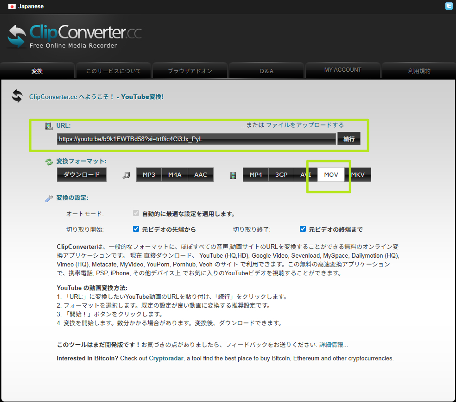Uncheck the 元ビデオの終端まで checkbox
This screenshot has width=456, height=402.
[303, 229]
